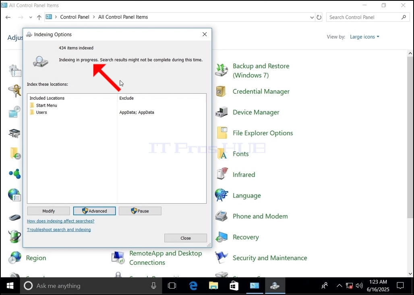Click the Advanced button in Indexing Options
414x295 pixels.
[94, 211]
